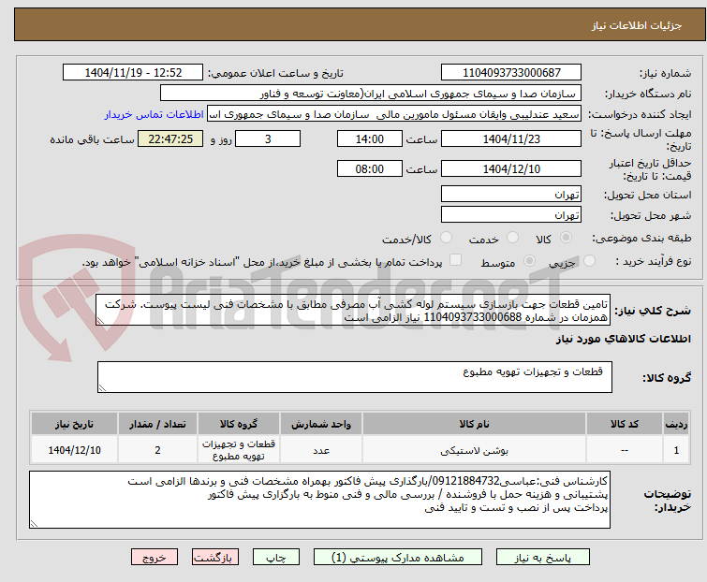Click the توضیحات خریدار text area
This screenshot has width=707, height=582.
[319, 500]
